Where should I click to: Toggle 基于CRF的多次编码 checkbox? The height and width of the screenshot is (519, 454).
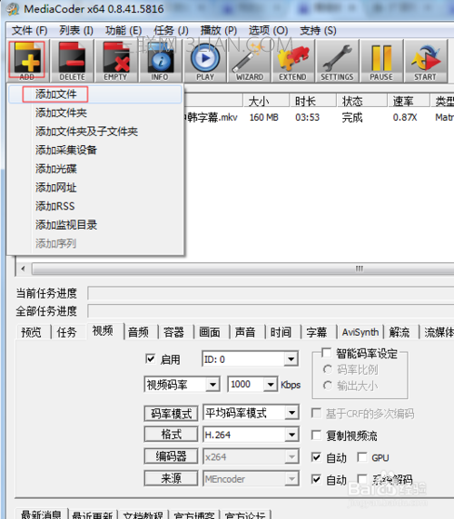point(316,413)
